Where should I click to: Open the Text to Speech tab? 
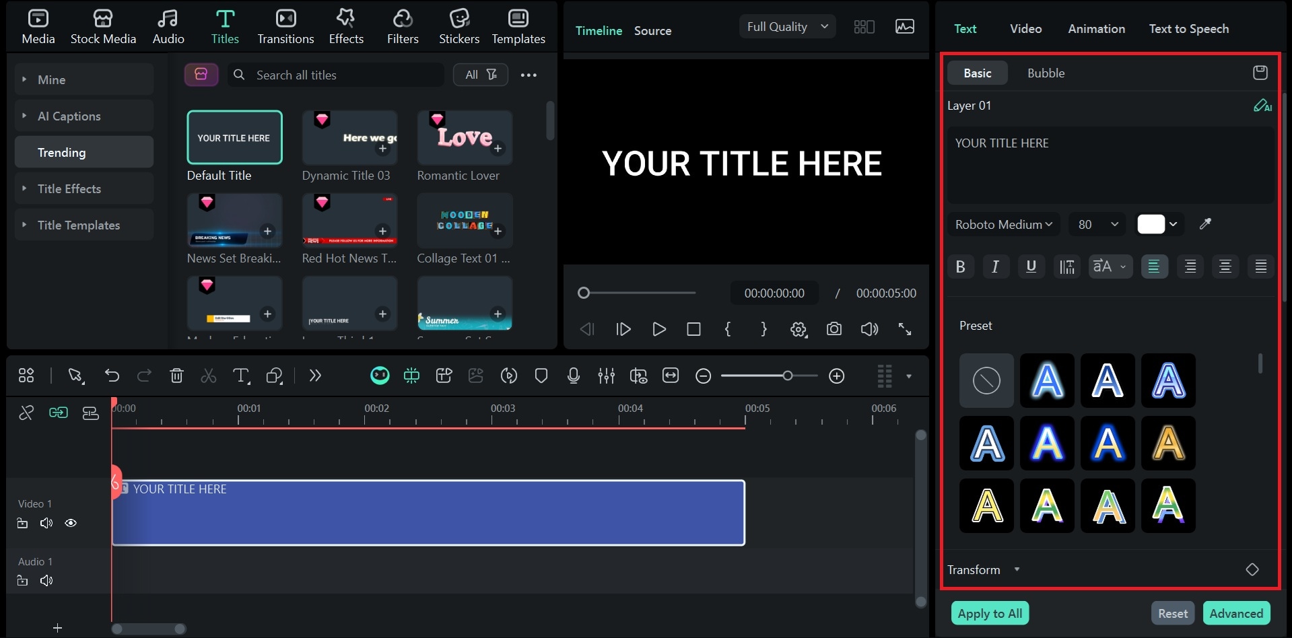(x=1189, y=28)
